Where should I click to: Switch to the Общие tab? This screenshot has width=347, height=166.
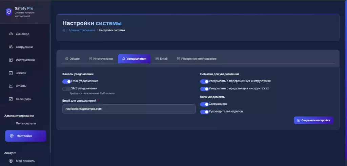pos(72,59)
